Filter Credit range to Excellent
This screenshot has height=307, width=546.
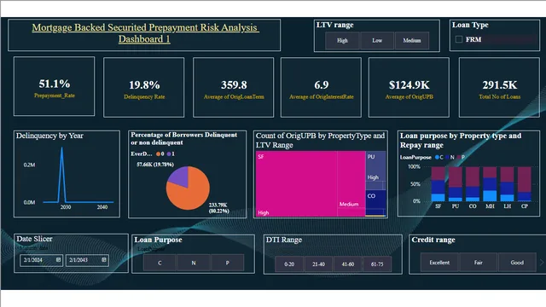439,263
